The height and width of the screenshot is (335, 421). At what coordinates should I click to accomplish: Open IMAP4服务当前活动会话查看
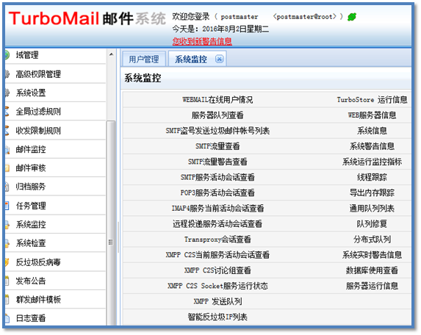coord(217,209)
